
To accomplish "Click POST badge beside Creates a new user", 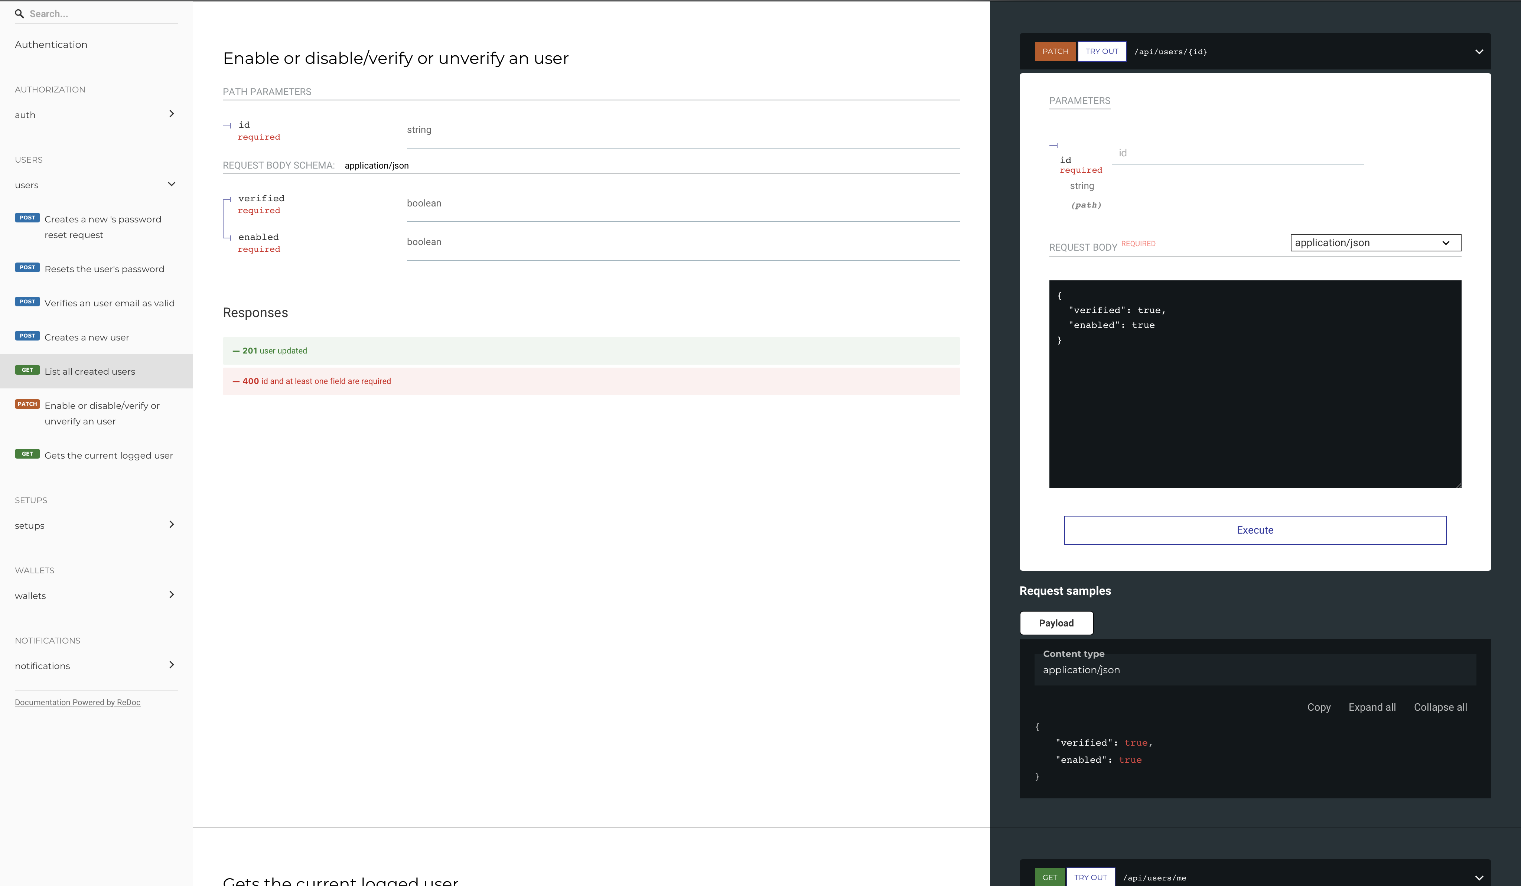I will pyautogui.click(x=27, y=336).
